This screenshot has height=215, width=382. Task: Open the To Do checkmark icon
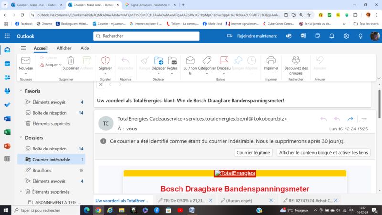pyautogui.click(x=7, y=105)
